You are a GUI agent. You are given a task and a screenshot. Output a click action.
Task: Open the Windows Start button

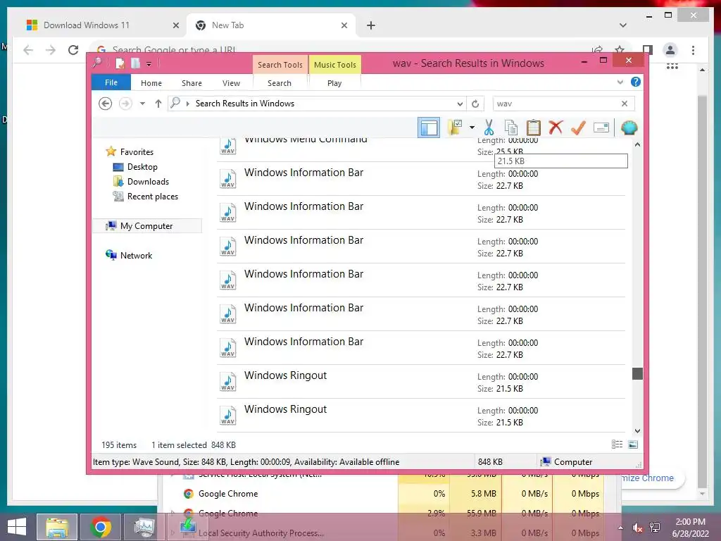(x=17, y=527)
